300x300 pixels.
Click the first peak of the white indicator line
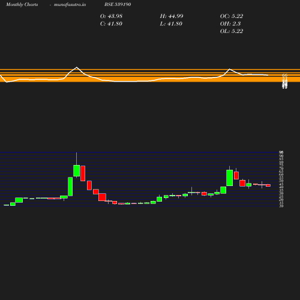click(76, 67)
